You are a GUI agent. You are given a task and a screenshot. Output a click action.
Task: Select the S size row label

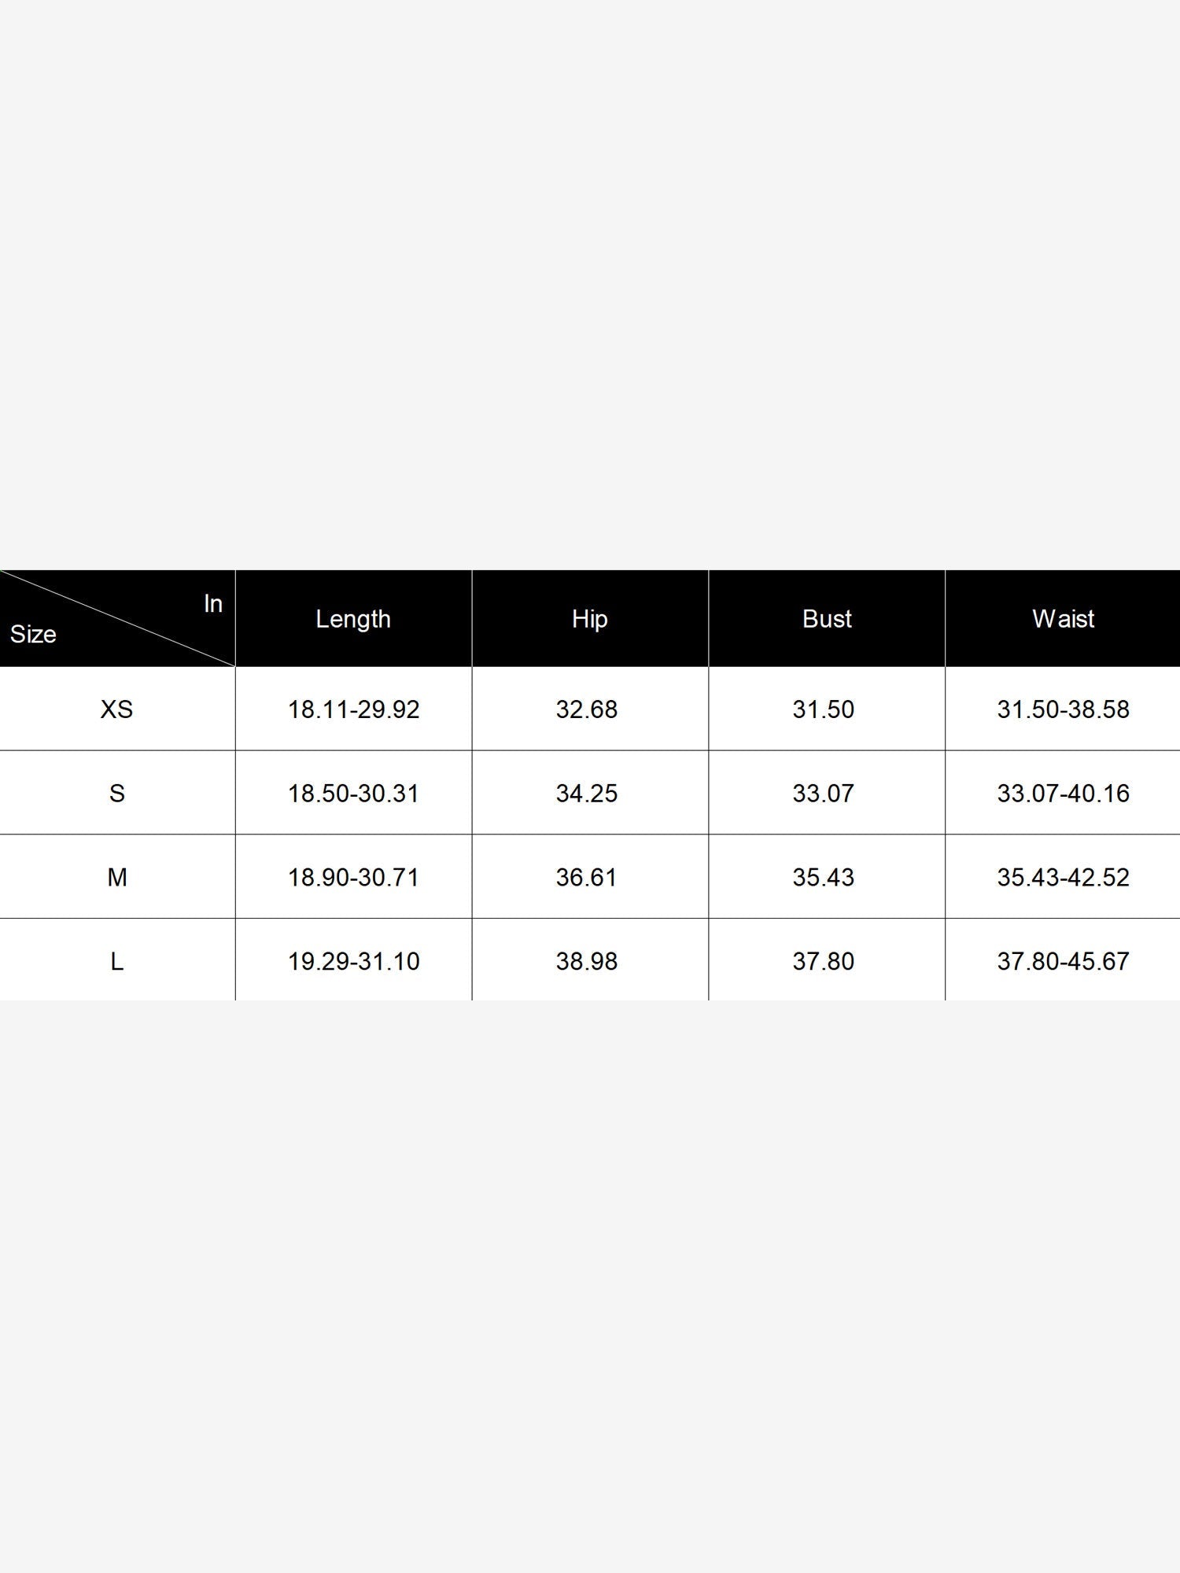(116, 793)
